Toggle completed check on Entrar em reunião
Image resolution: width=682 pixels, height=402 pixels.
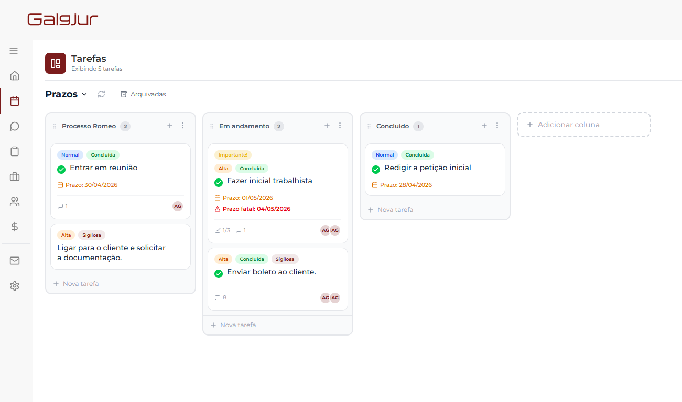tap(61, 169)
